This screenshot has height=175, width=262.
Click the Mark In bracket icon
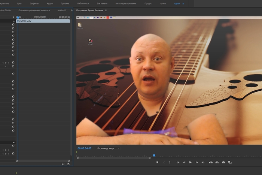[x=164, y=162]
